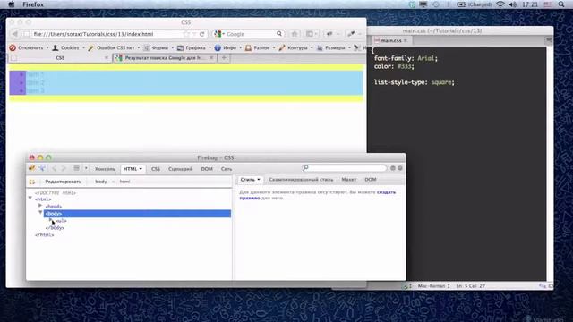The width and height of the screenshot is (573, 322).
Task: Close the Google search results tab
Action: [x=211, y=57]
